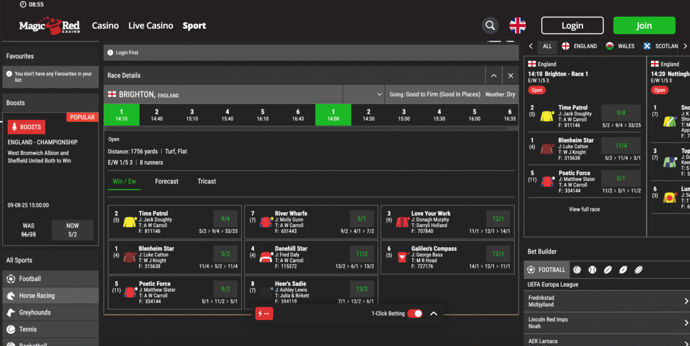Screen dimensions: 690x346
Task: Select Blenheim Star 5/2 odds in Race Details
Action: (225, 254)
